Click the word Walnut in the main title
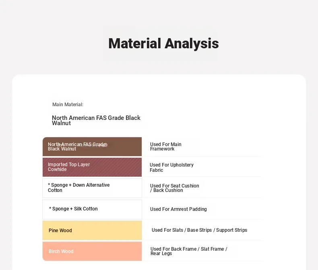 point(61,123)
